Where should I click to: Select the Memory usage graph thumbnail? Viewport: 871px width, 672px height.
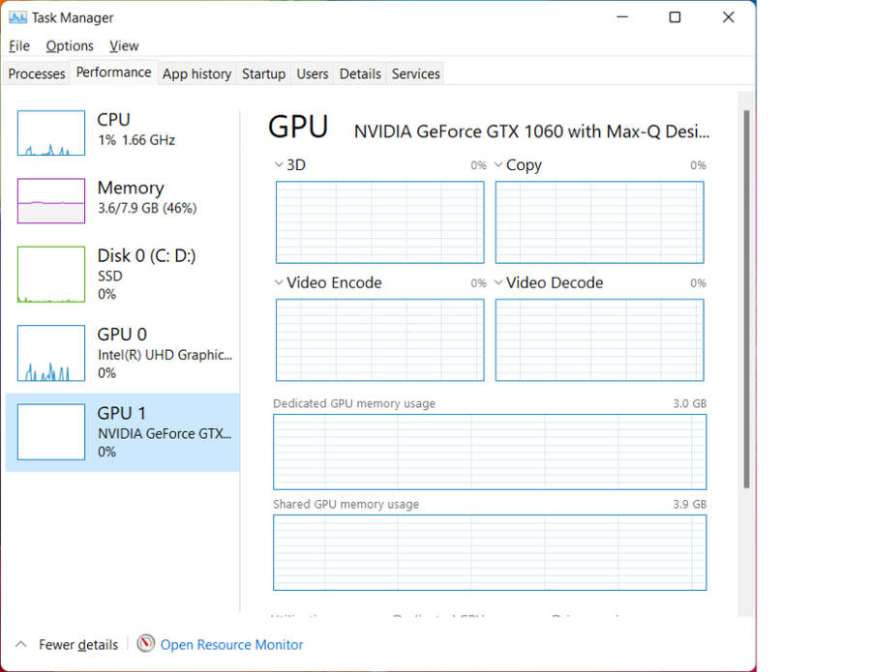point(51,201)
